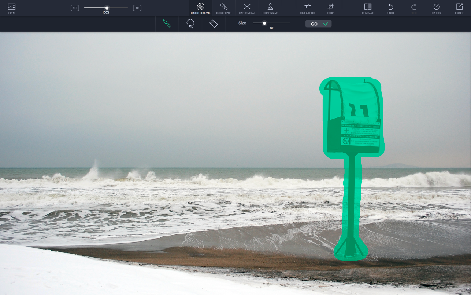Undo the last action
The width and height of the screenshot is (471, 295).
[x=391, y=8]
